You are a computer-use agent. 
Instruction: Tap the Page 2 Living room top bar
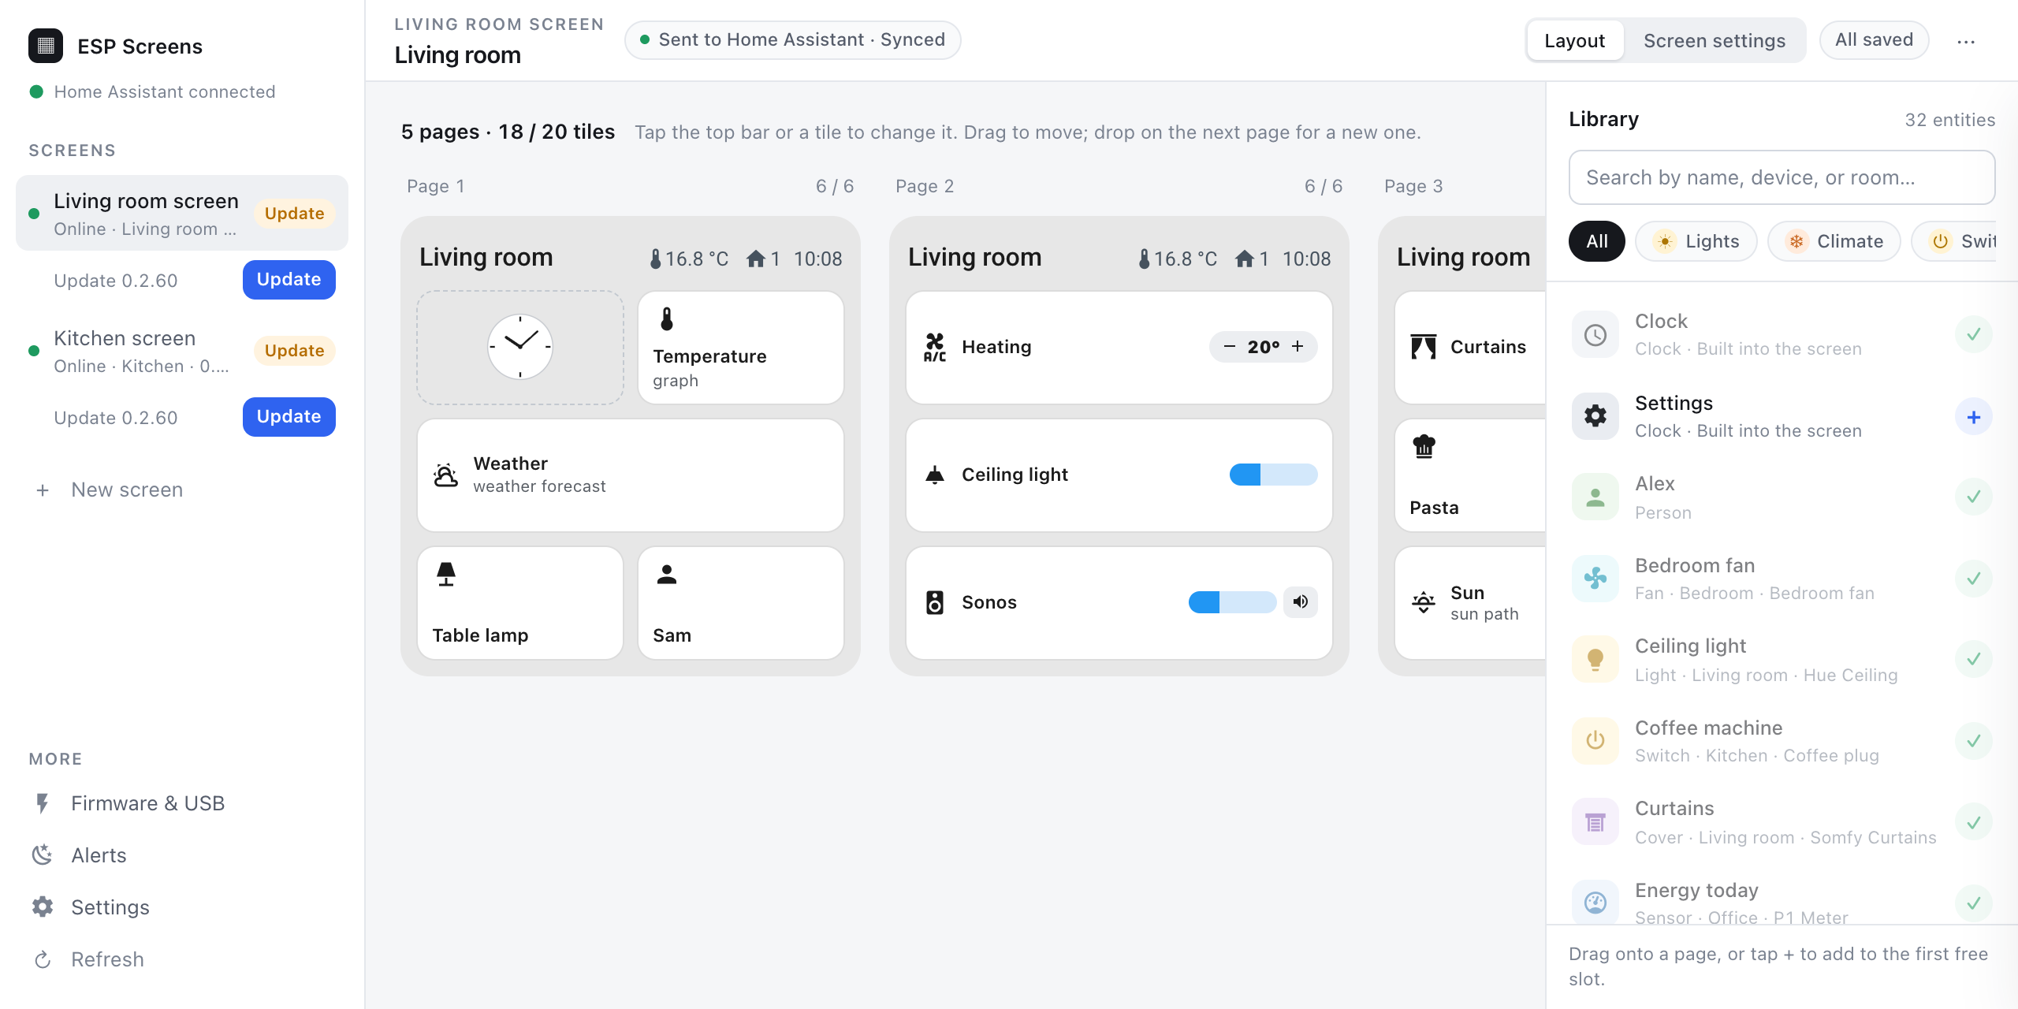[1119, 259]
